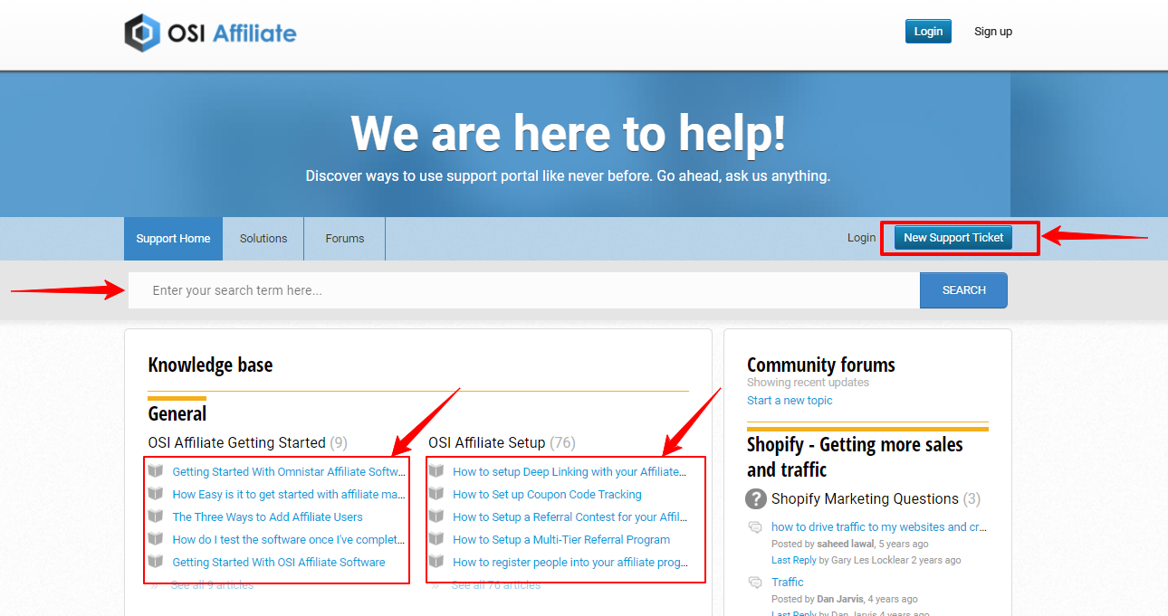Click book icon beside Referral Contest article
Screen dimensions: 1168x616
click(436, 516)
